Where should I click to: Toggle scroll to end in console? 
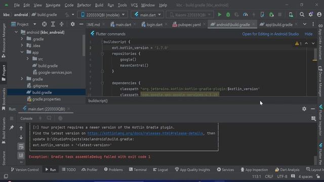coord(21,155)
